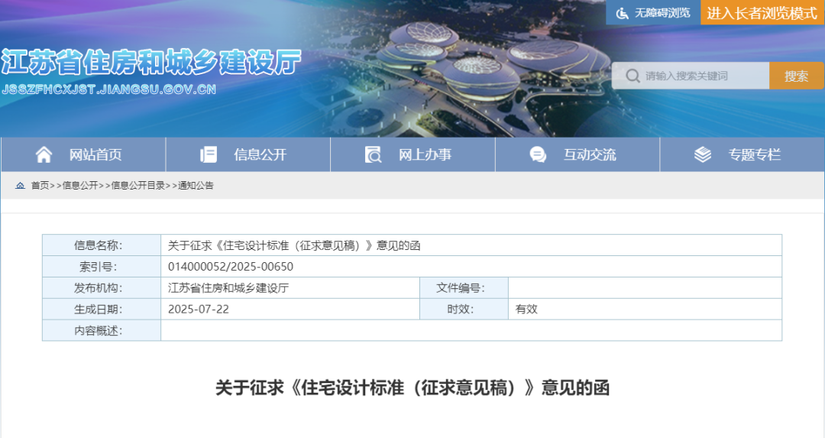Click the chat bubble icon beside 互动交流

[x=538, y=154]
